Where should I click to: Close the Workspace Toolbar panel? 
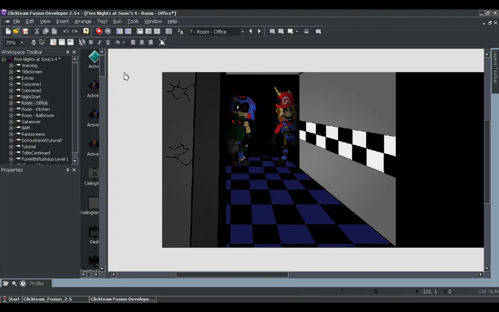tap(74, 52)
